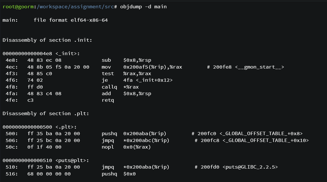The width and height of the screenshot is (327, 182).
Task: Click 'Disassembly of section .plt:' heading
Action: (46, 113)
